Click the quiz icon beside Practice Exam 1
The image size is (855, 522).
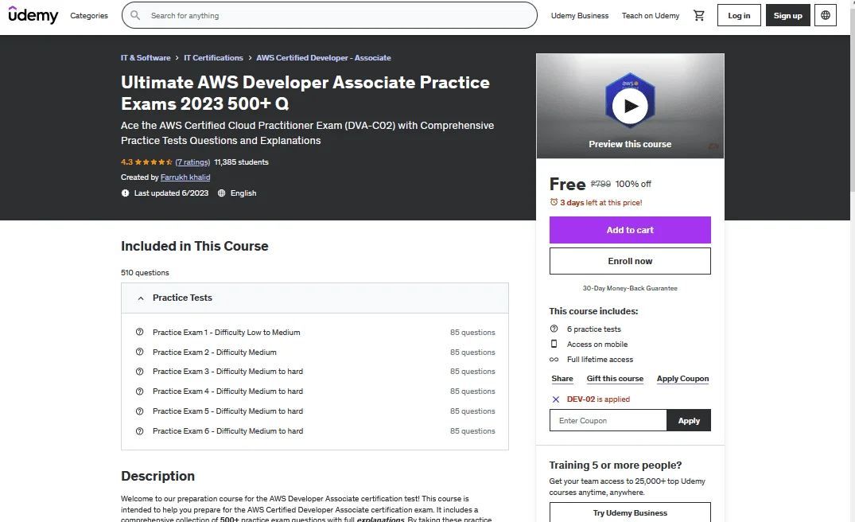click(140, 332)
